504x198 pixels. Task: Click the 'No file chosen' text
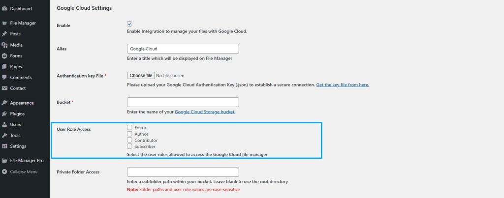point(170,75)
